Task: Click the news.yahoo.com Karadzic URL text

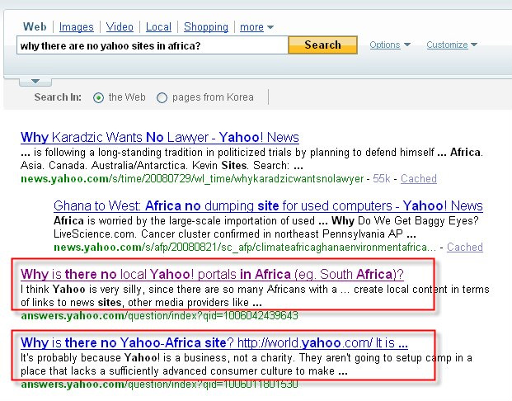Action: [192, 179]
